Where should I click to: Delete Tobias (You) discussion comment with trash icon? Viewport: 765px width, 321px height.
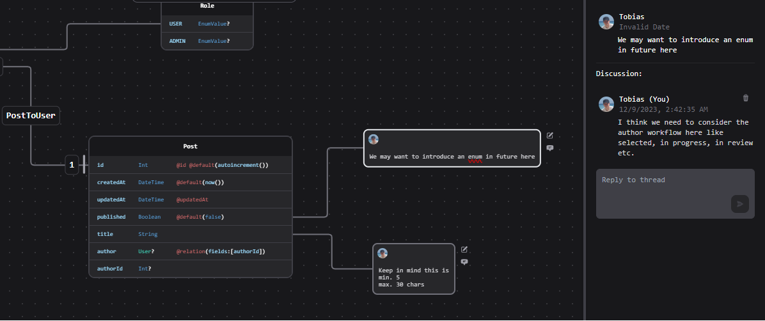point(745,98)
